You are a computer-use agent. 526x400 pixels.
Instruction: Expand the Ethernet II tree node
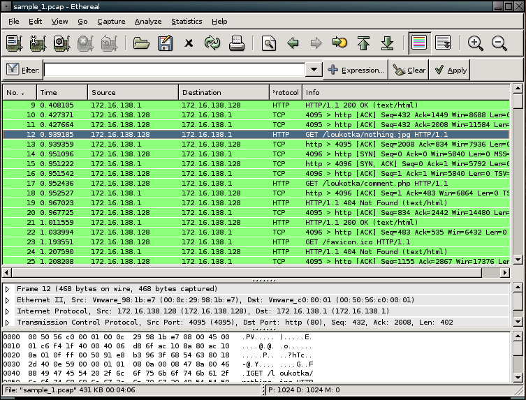click(x=8, y=300)
